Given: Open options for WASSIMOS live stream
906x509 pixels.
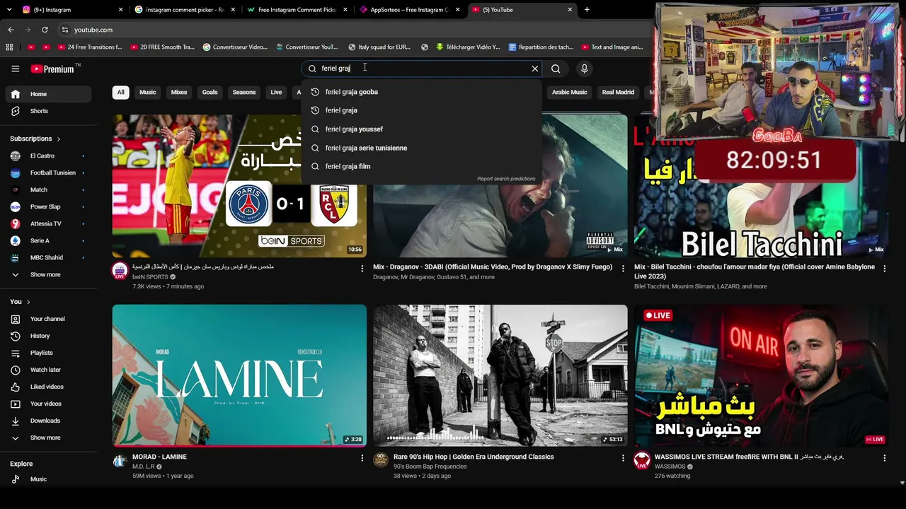Looking at the screenshot, I should point(884,458).
